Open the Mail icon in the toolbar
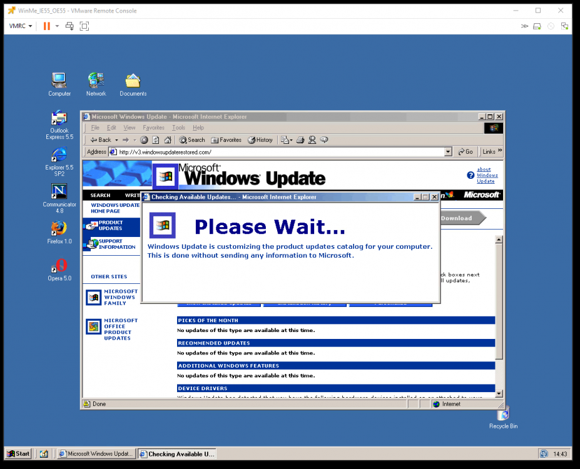Viewport: 580px width, 469px height. point(286,139)
